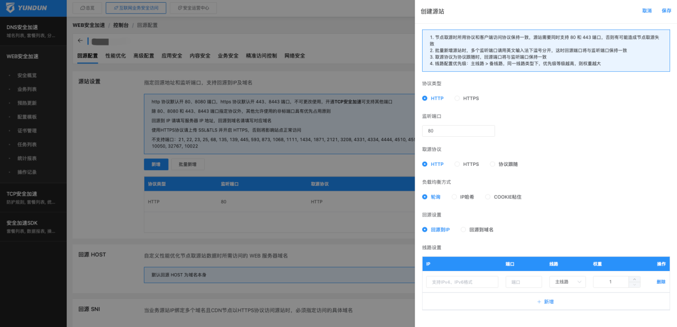Select 轮询 load balancing method
This screenshot has height=327, width=677.
(431, 197)
